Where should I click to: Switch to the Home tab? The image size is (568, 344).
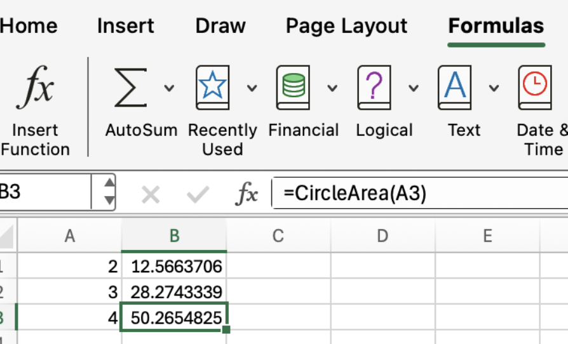coord(29,26)
